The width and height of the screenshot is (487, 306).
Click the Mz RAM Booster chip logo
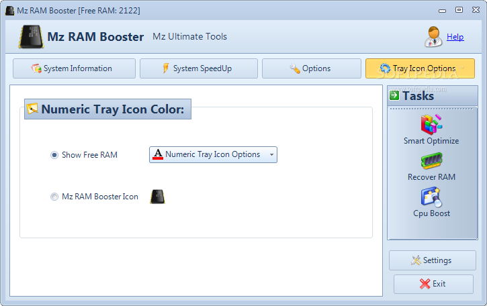pyautogui.click(x=31, y=37)
